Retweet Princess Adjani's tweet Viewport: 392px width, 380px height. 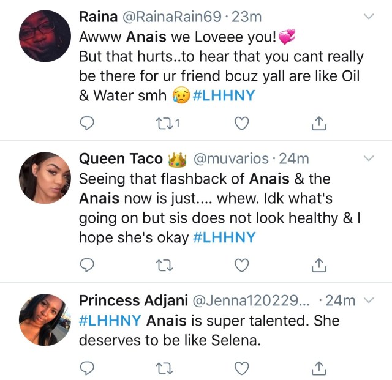(163, 368)
